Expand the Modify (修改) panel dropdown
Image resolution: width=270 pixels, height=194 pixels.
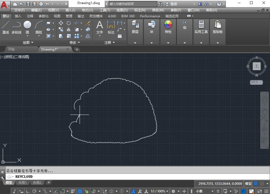75,42
